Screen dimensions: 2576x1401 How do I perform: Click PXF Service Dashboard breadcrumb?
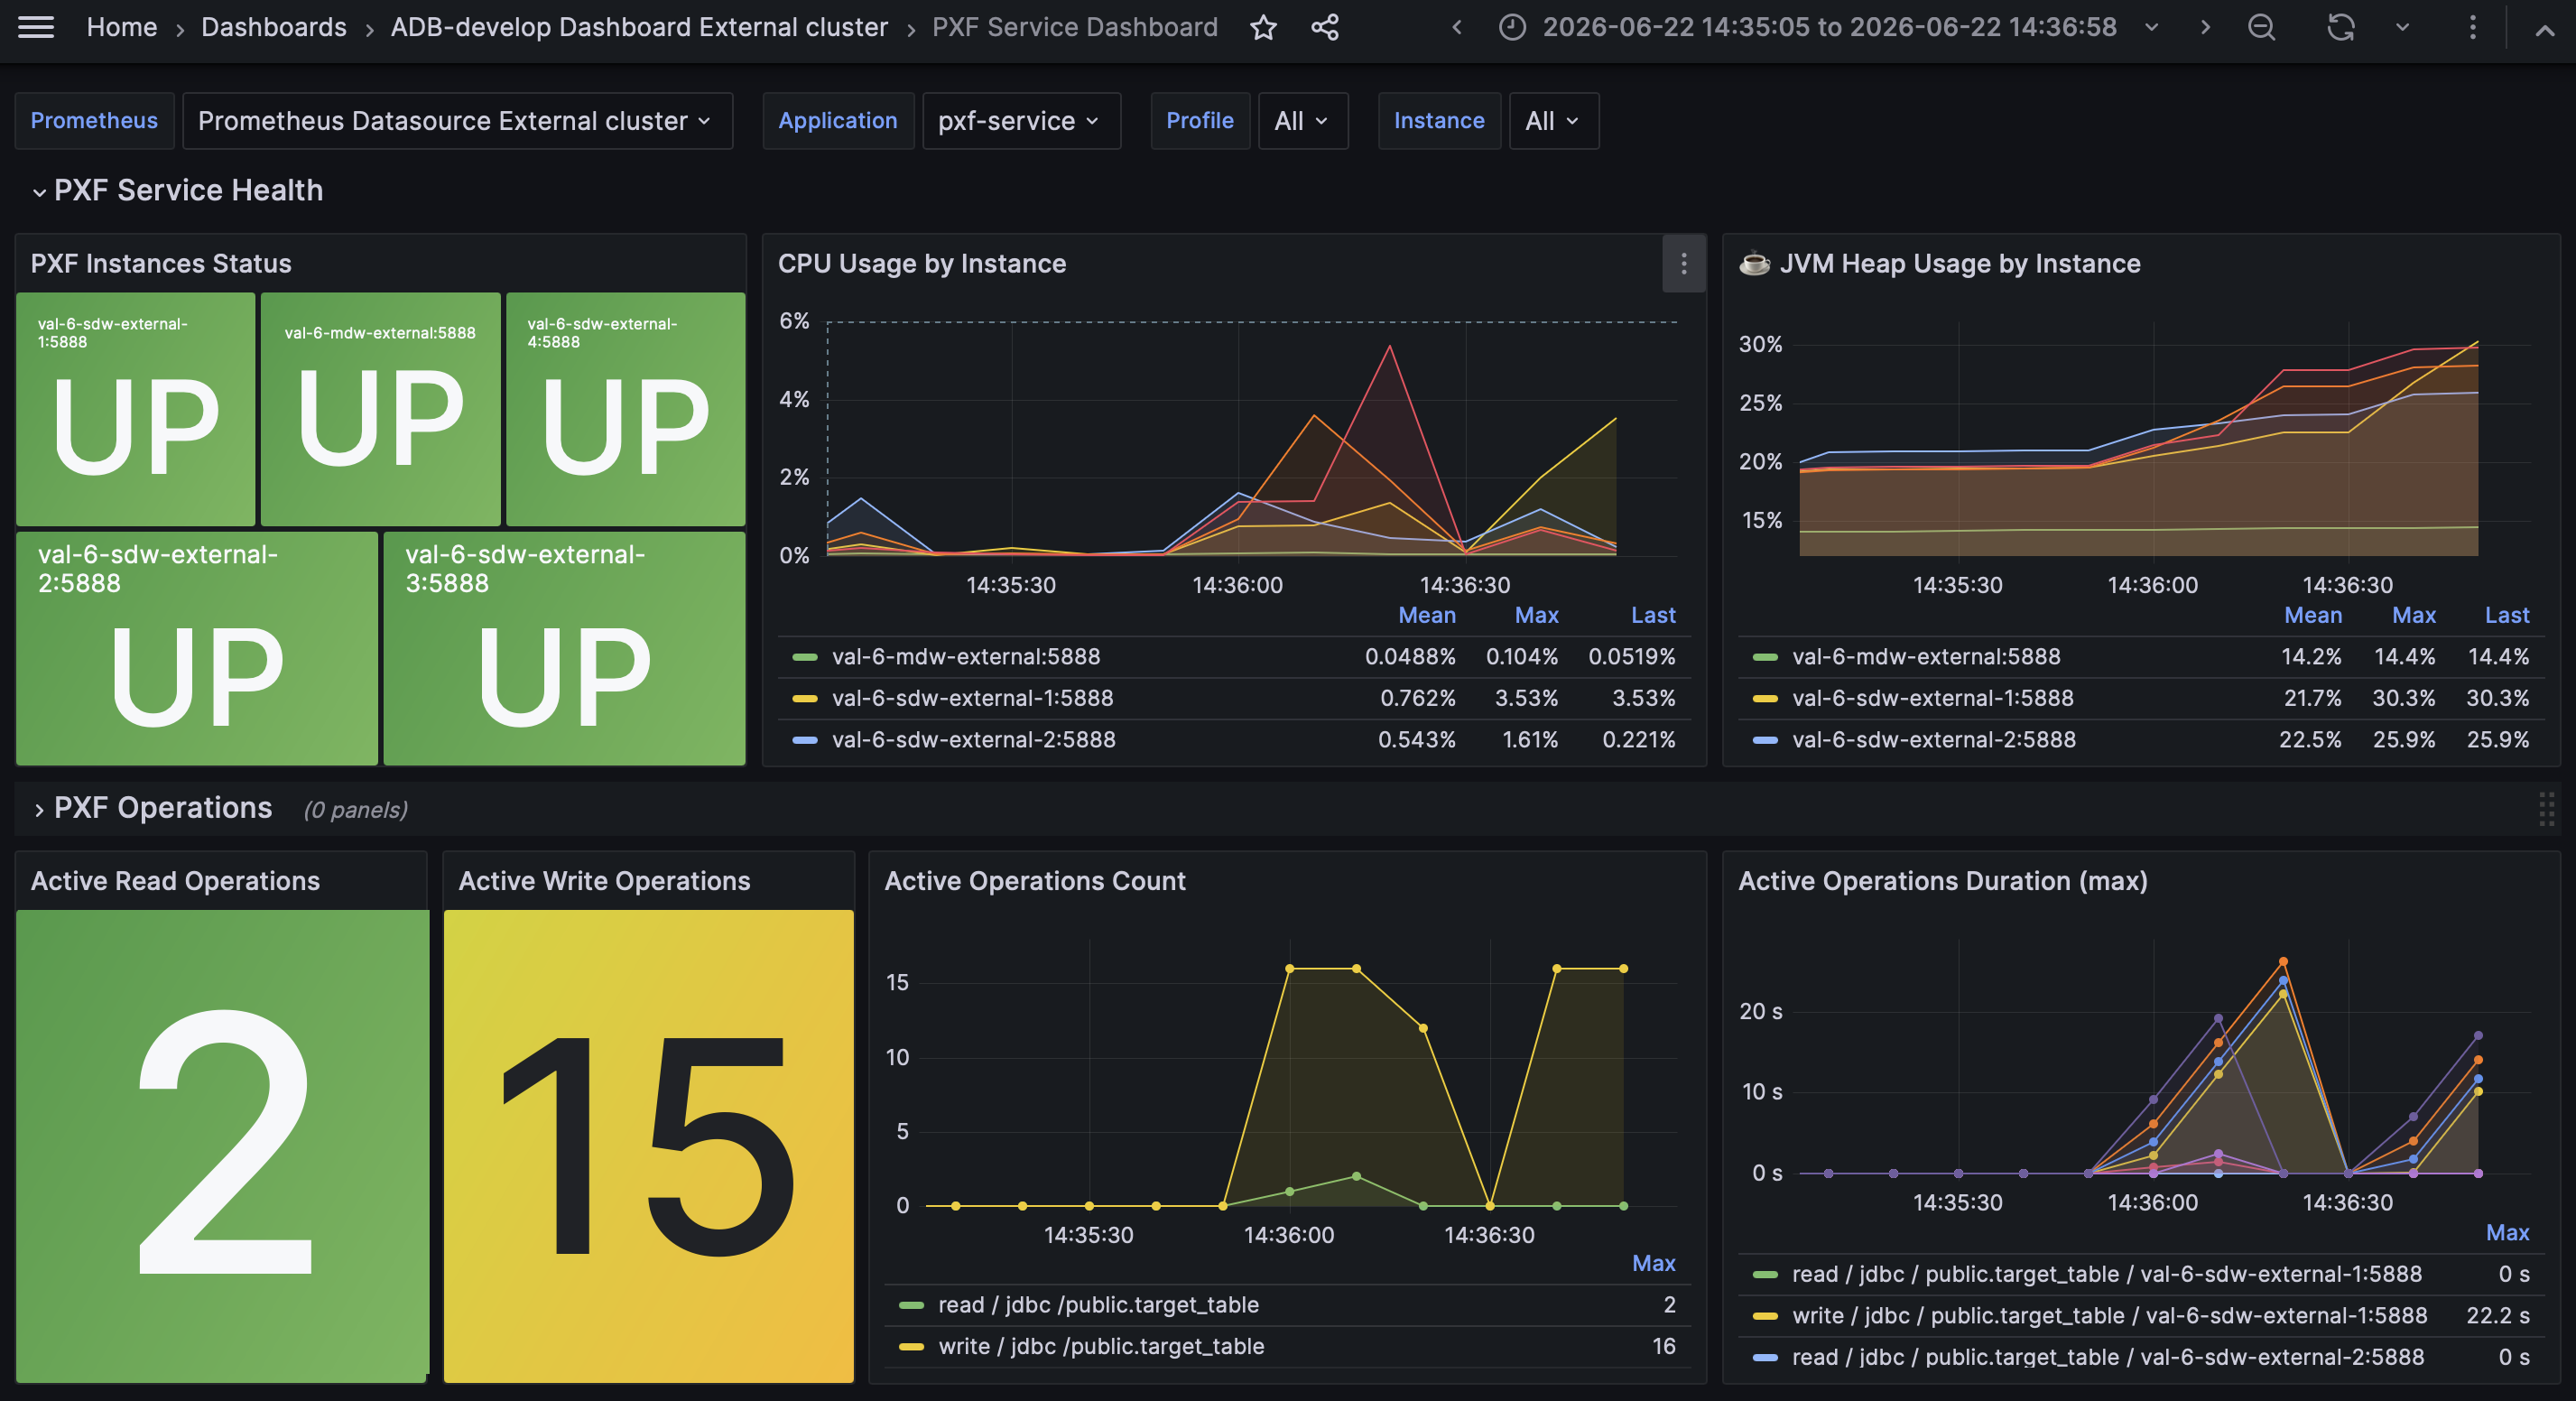coord(1074,27)
